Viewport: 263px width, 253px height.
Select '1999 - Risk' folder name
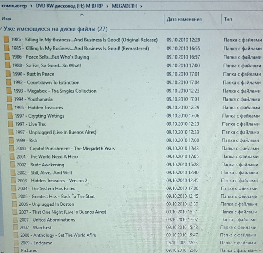tap(27, 140)
